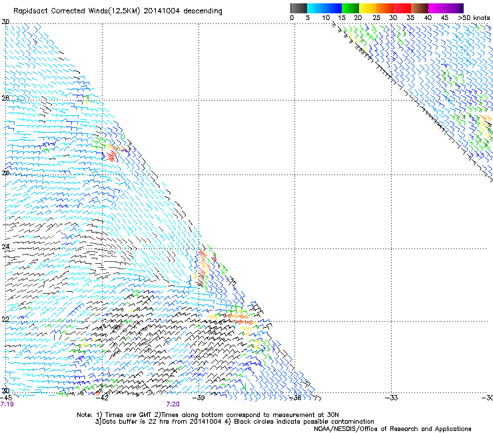Click the latitude '28' axis label
This screenshot has width=493, height=433.
pyautogui.click(x=5, y=98)
